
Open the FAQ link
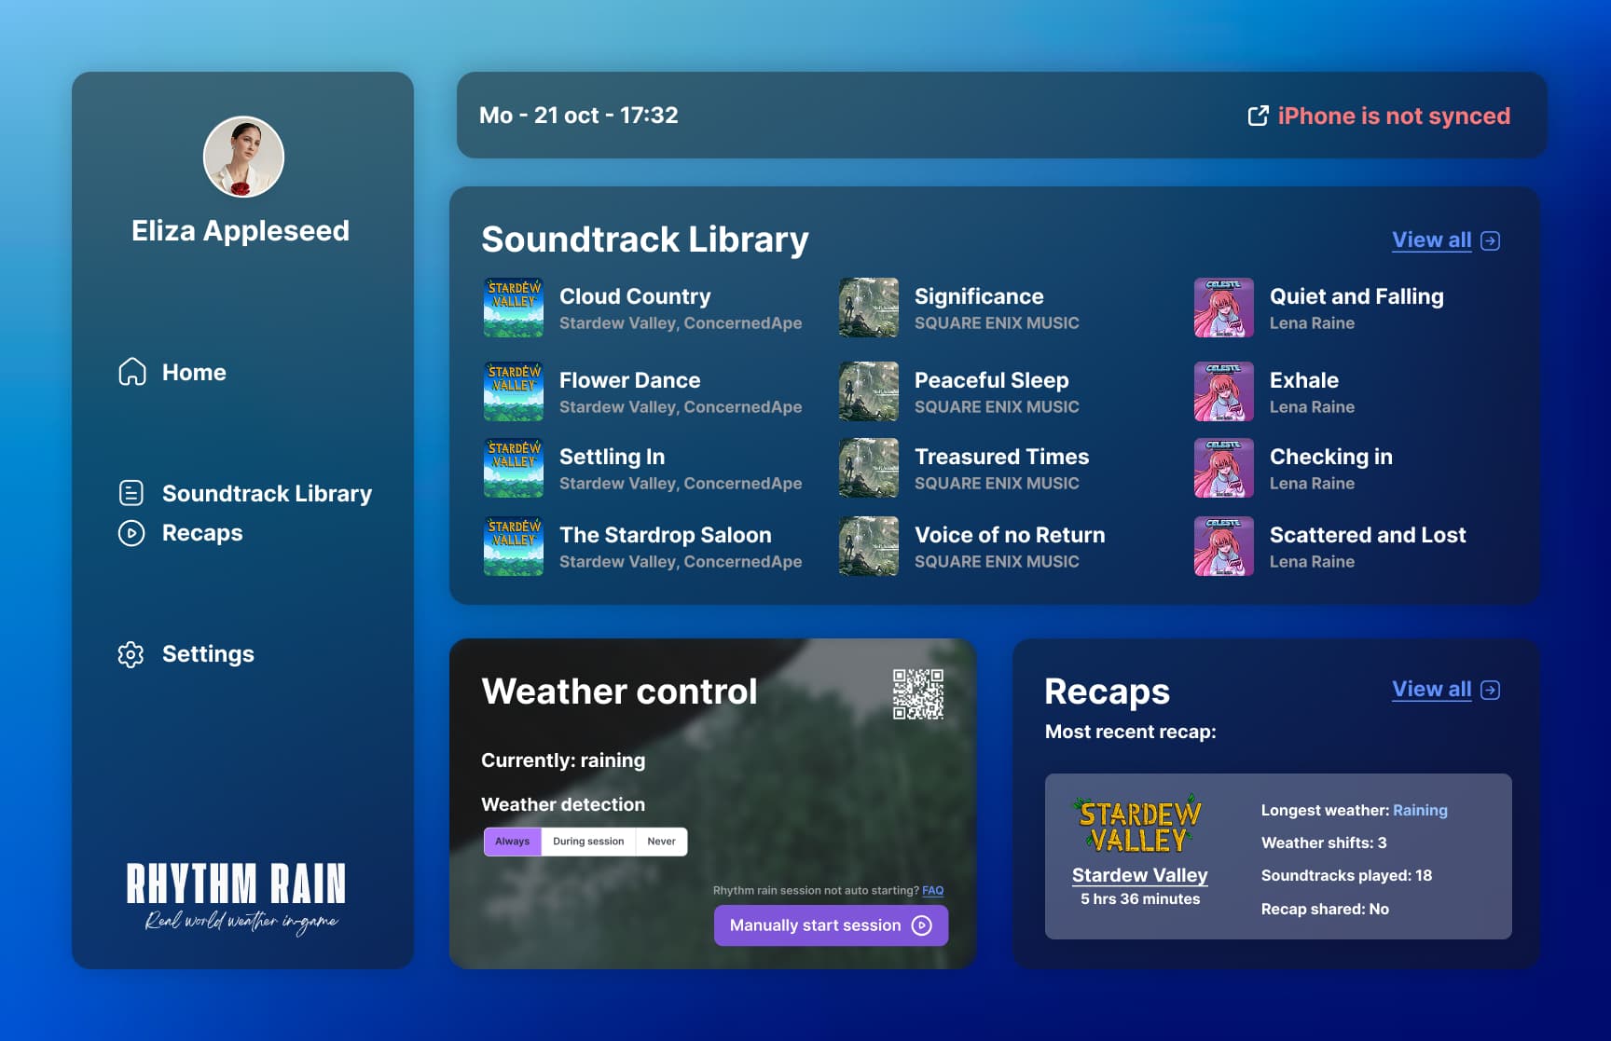[932, 890]
